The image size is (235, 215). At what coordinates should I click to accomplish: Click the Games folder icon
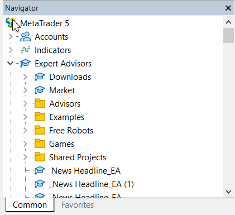tap(40, 144)
